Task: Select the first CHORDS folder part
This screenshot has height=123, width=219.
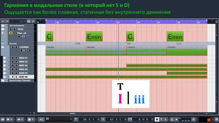Action: tap(66, 51)
